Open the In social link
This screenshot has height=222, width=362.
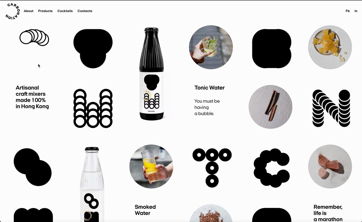pos(356,11)
